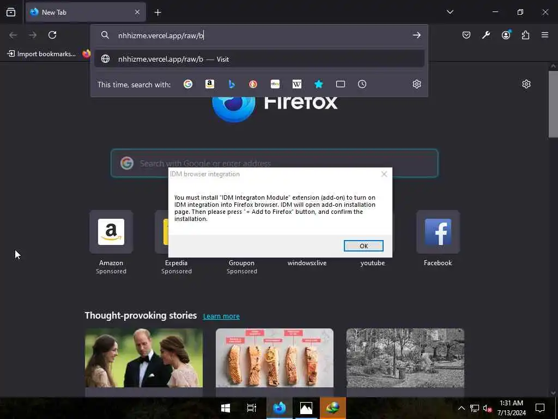This screenshot has height=419, width=558.
Task: Open the black-and-white garden story
Action: click(405, 358)
